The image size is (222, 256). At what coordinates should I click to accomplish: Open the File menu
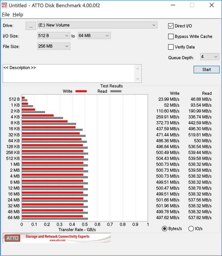point(6,15)
